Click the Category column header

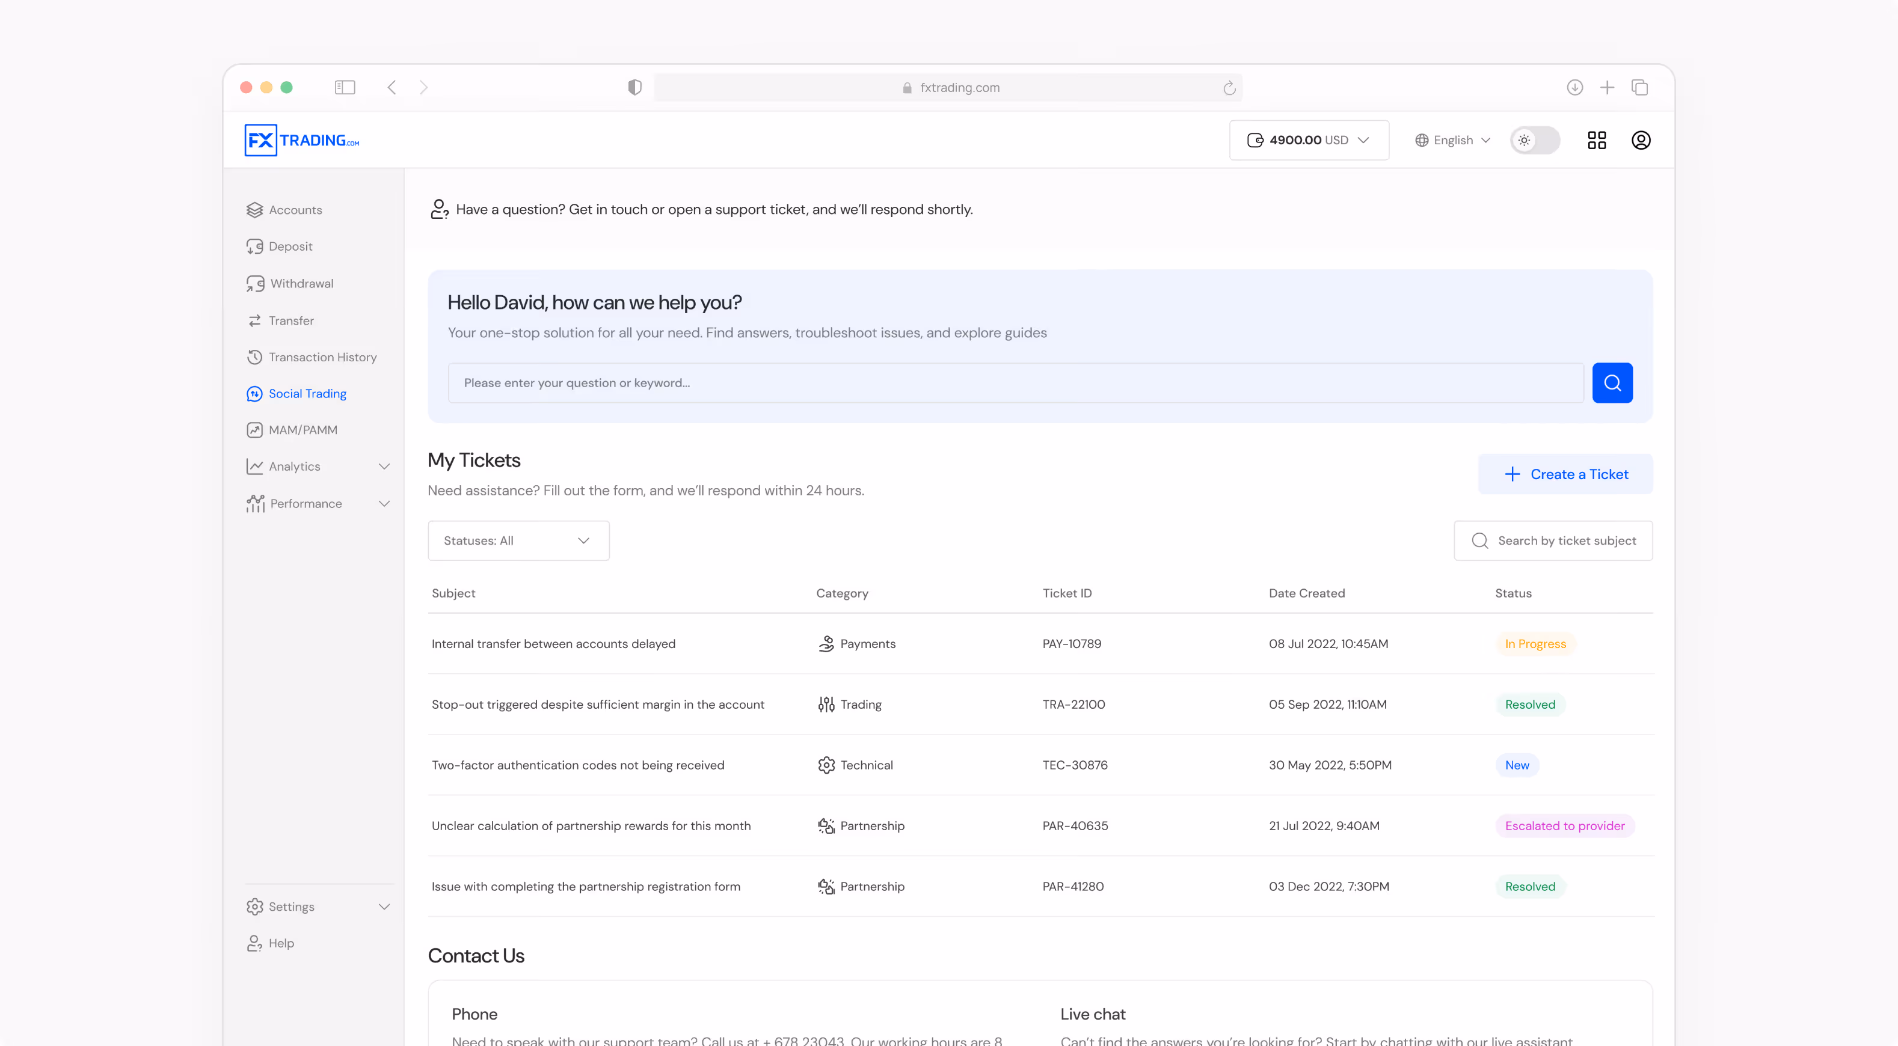point(842,593)
